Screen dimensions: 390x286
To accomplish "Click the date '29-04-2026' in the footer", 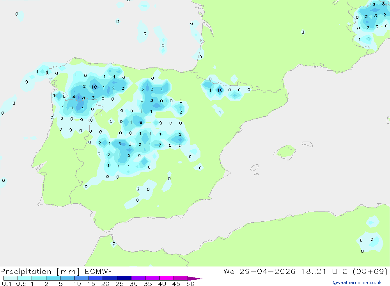I will 268,272.
